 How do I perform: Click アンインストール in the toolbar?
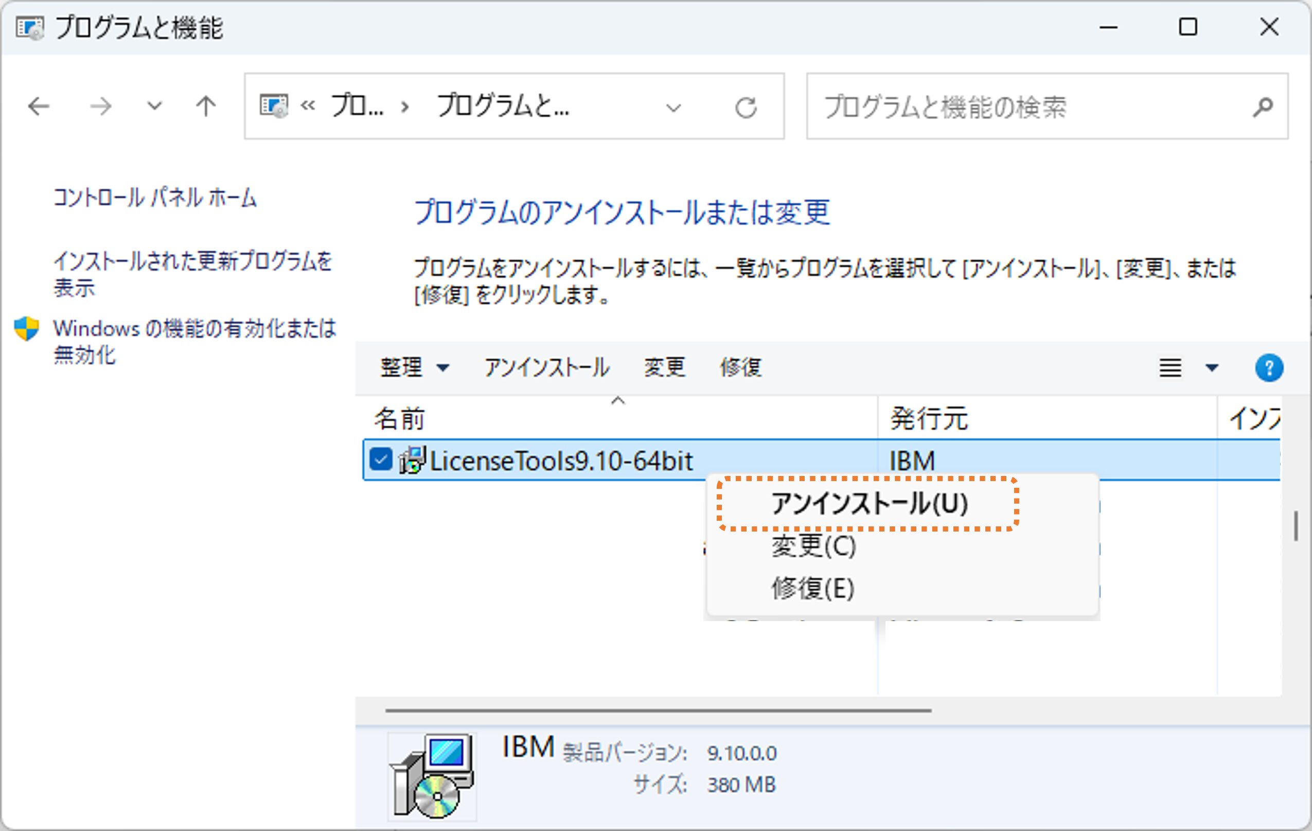pyautogui.click(x=546, y=367)
